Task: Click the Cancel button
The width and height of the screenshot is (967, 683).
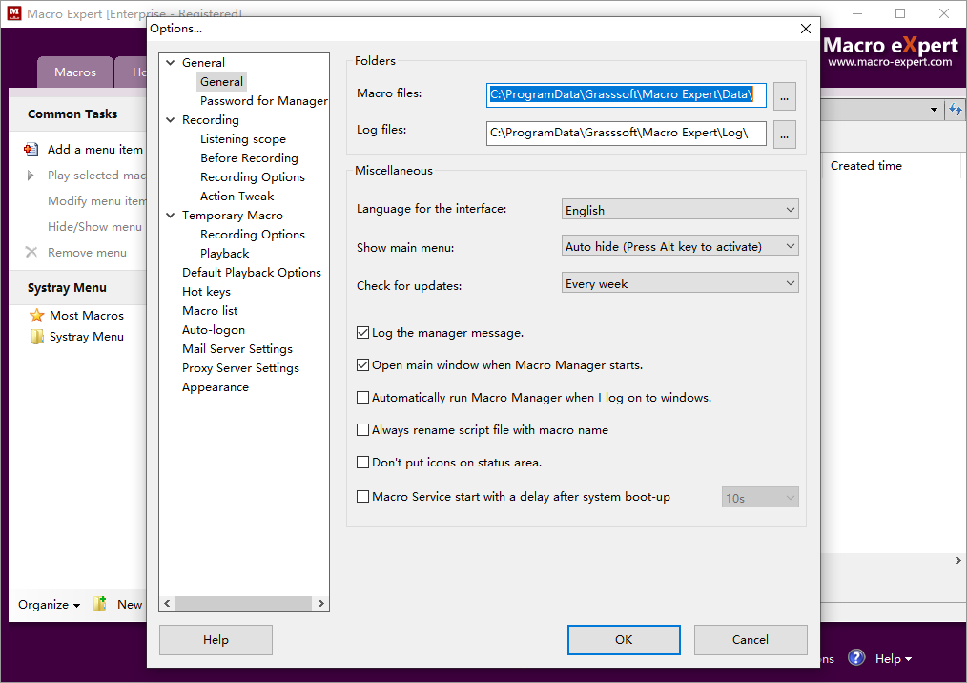Action: [x=750, y=640]
